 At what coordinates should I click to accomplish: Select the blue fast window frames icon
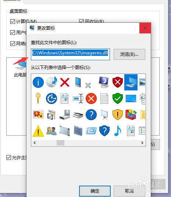click(x=91, y=131)
